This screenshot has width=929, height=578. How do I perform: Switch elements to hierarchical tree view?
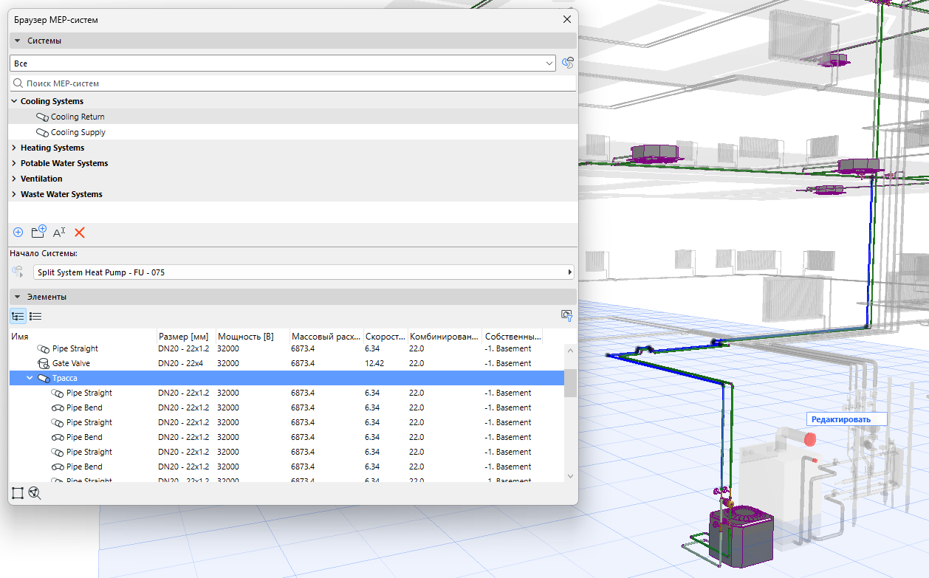[18, 316]
